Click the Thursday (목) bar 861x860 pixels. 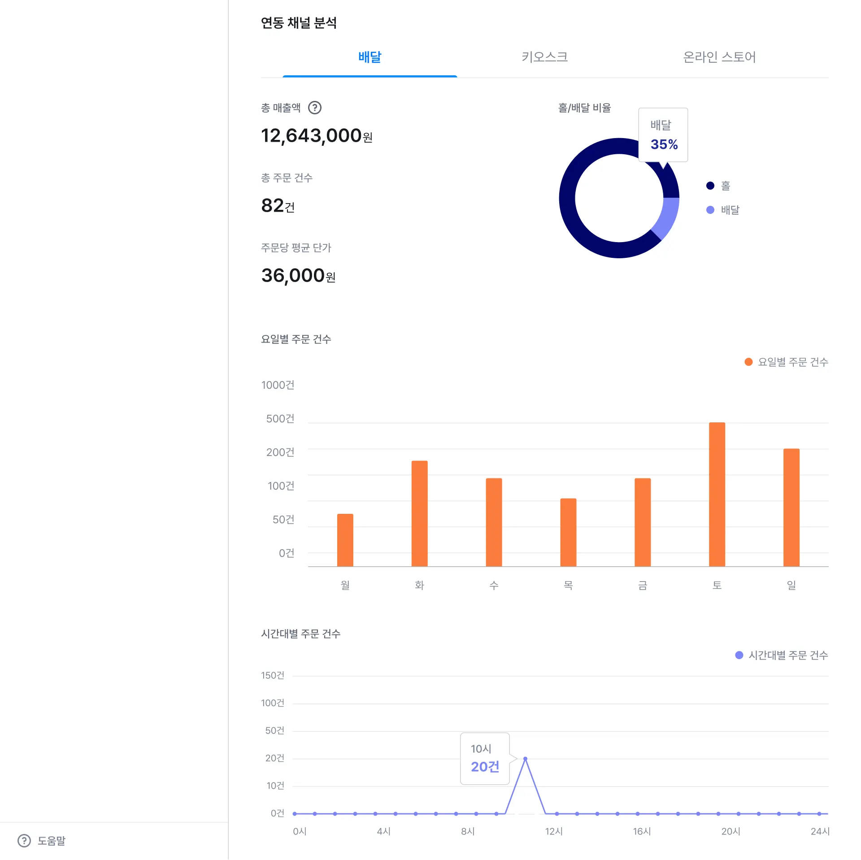[568, 532]
